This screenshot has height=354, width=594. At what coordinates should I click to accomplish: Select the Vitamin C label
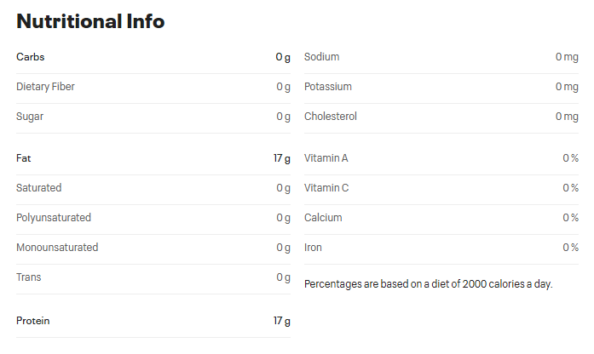(x=326, y=188)
